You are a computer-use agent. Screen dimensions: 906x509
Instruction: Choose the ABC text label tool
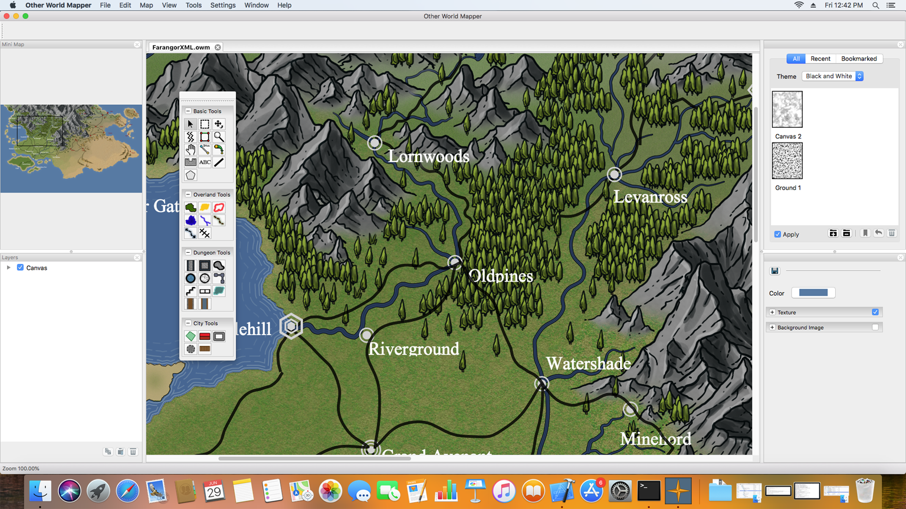[205, 163]
